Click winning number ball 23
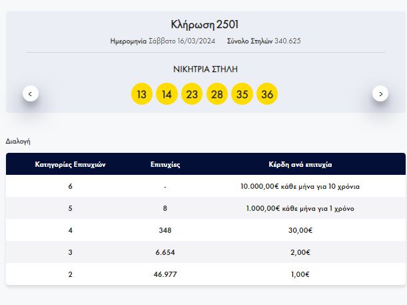The image size is (407, 305). (192, 94)
